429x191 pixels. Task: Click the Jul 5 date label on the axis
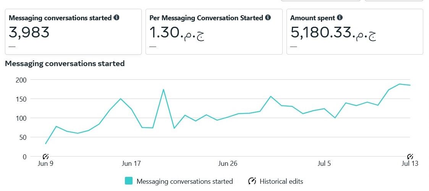click(x=324, y=164)
